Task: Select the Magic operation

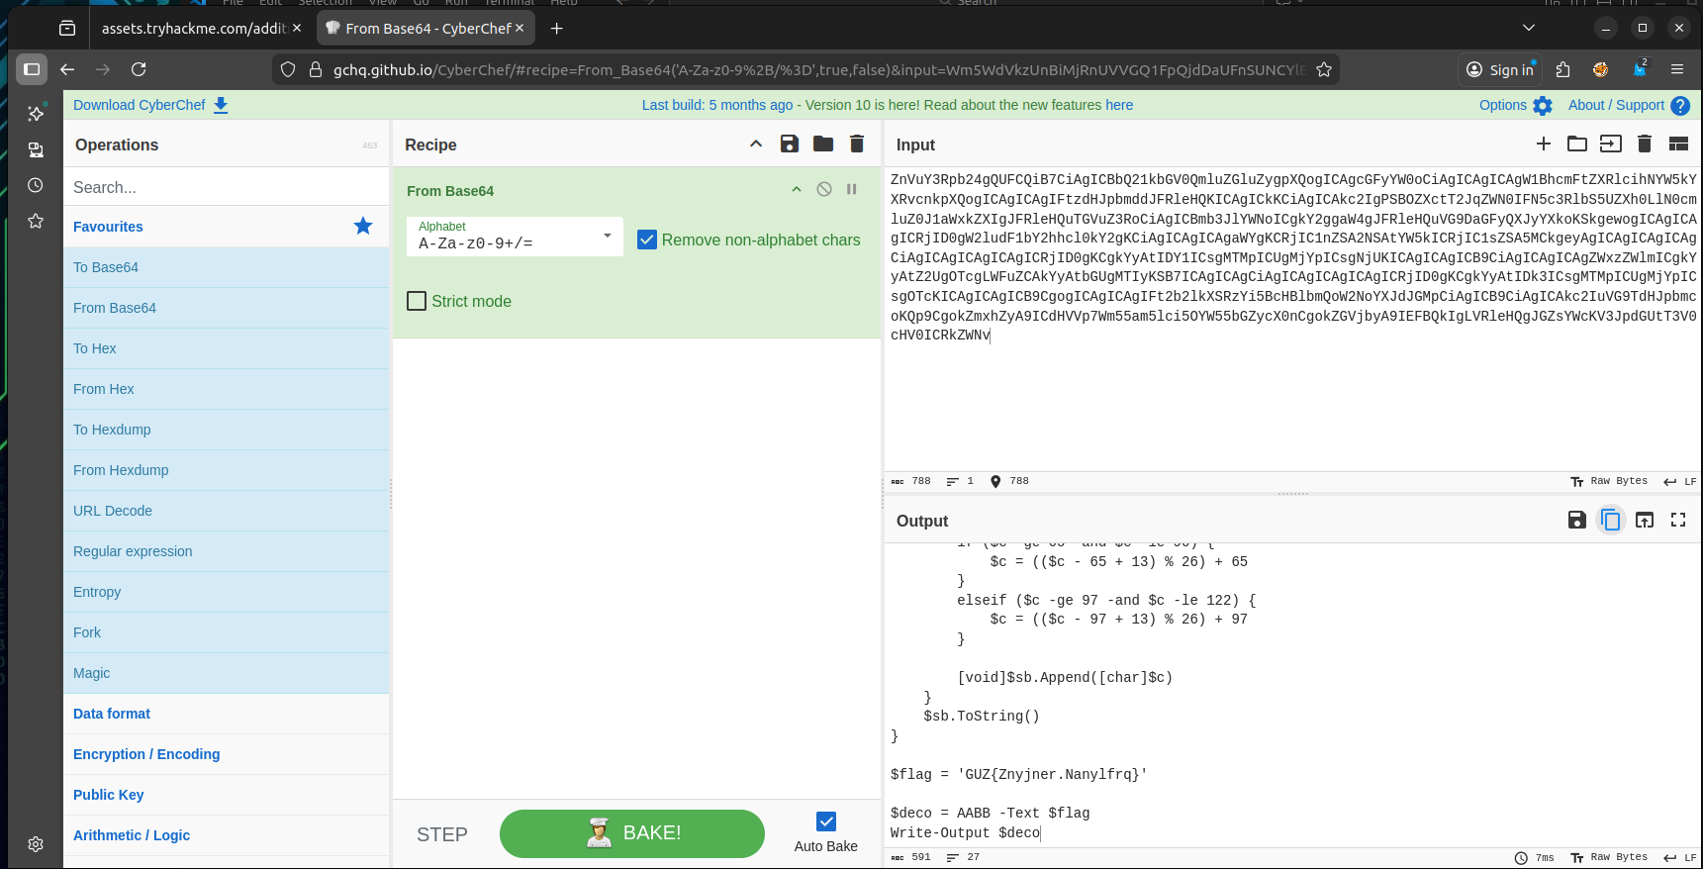Action: (226, 673)
